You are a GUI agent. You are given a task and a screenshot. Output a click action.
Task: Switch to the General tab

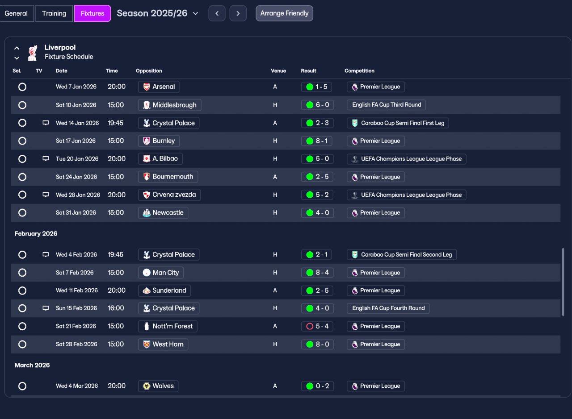point(17,13)
